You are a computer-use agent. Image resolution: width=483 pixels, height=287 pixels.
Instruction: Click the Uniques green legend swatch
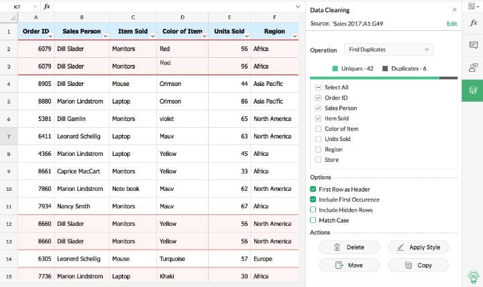click(x=335, y=69)
